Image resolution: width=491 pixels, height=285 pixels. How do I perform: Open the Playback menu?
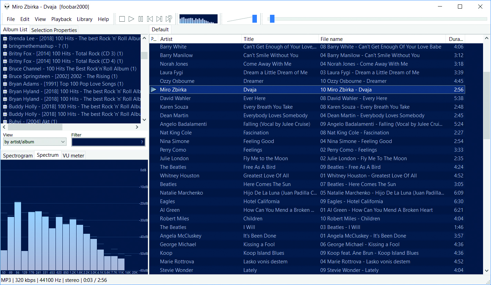coord(61,19)
